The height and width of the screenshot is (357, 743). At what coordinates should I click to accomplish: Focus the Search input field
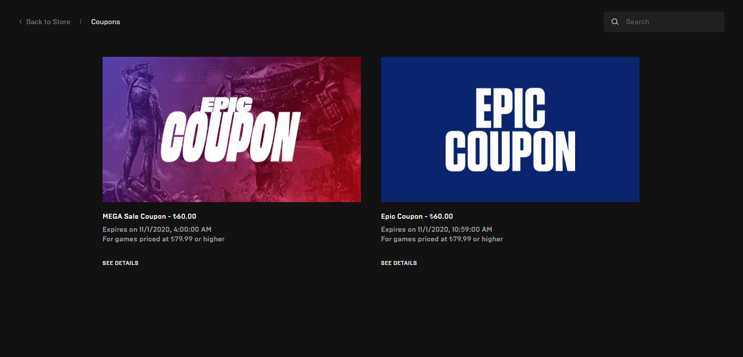click(x=664, y=22)
